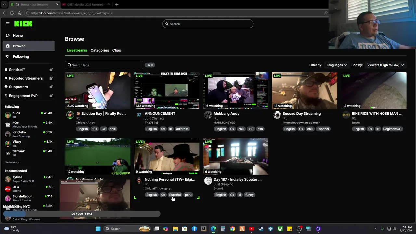Open Vitaly's followed channel
This screenshot has width=416, height=234.
point(29,143)
